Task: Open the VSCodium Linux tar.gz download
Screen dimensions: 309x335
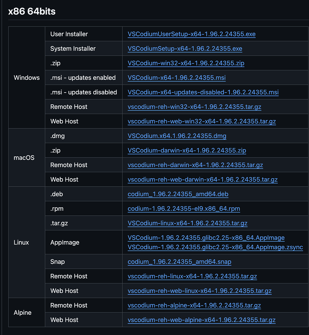Action: 187,223
